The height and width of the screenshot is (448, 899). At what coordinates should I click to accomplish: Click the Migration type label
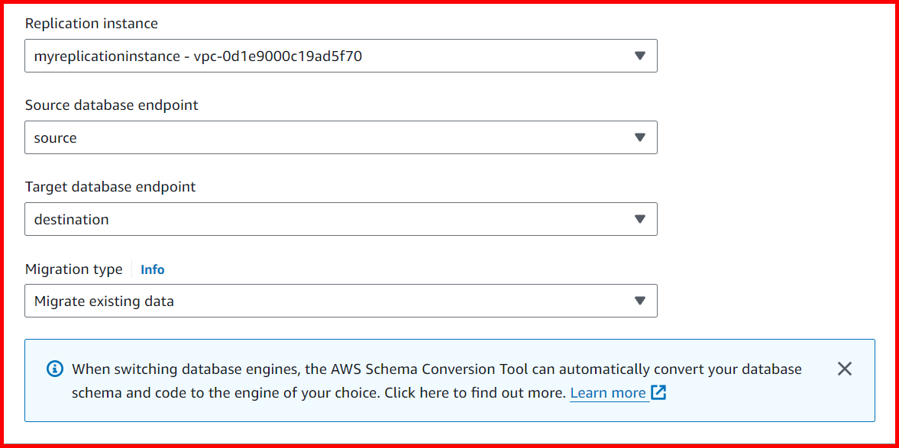[x=73, y=269]
